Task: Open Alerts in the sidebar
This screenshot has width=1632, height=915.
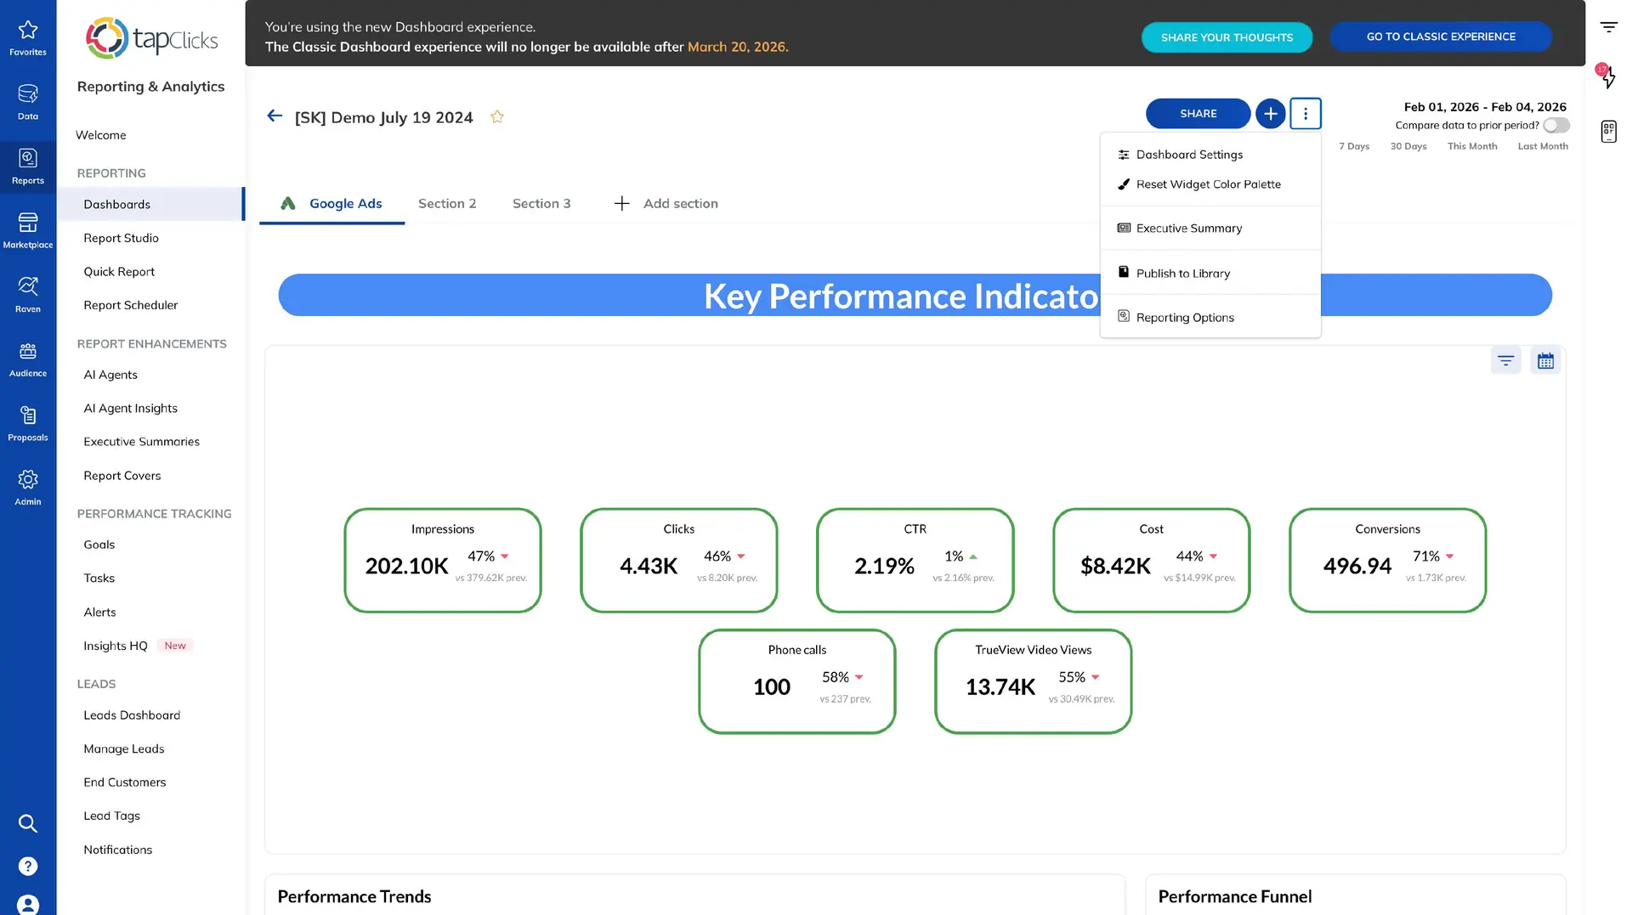Action: (99, 613)
